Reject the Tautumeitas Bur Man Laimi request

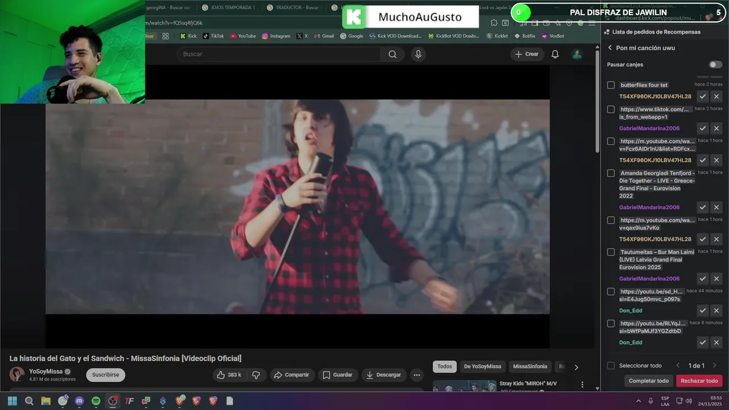coord(716,278)
